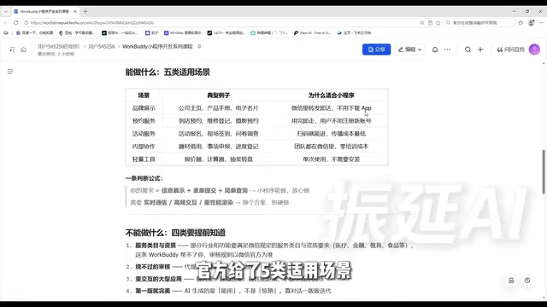Image resolution: width=547 pixels, height=307 pixels.
Task: Open the 百度一下 bookmark
Action: pyautogui.click(x=34, y=32)
